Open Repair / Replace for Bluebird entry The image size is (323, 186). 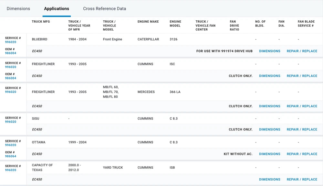tap(302, 51)
